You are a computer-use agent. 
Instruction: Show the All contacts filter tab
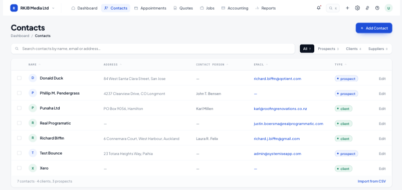point(307,48)
